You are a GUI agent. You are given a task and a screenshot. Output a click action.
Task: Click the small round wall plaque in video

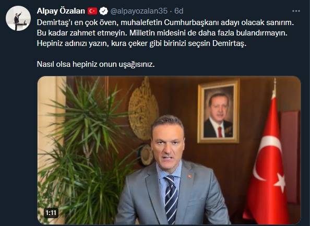click(x=147, y=156)
